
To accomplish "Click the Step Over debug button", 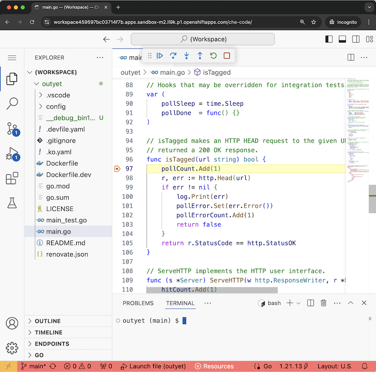I will 173,56.
